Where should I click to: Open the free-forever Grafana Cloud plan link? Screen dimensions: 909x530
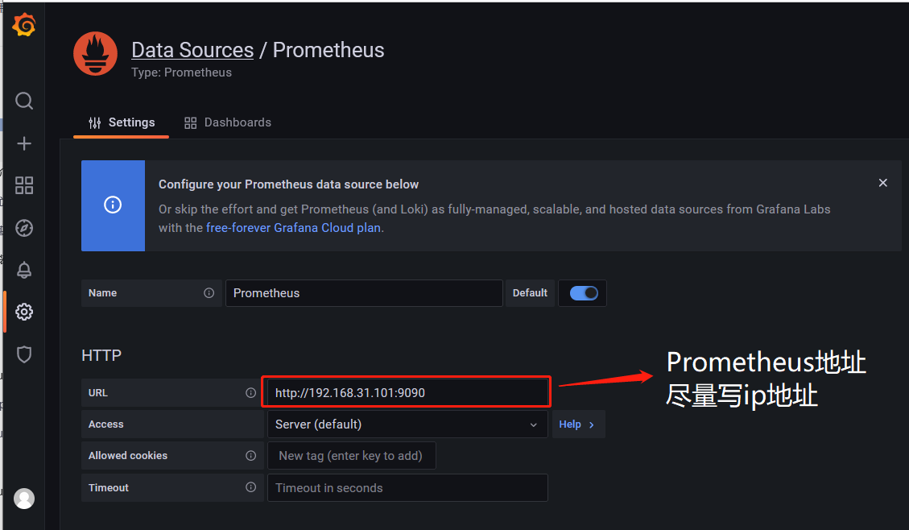coord(292,227)
